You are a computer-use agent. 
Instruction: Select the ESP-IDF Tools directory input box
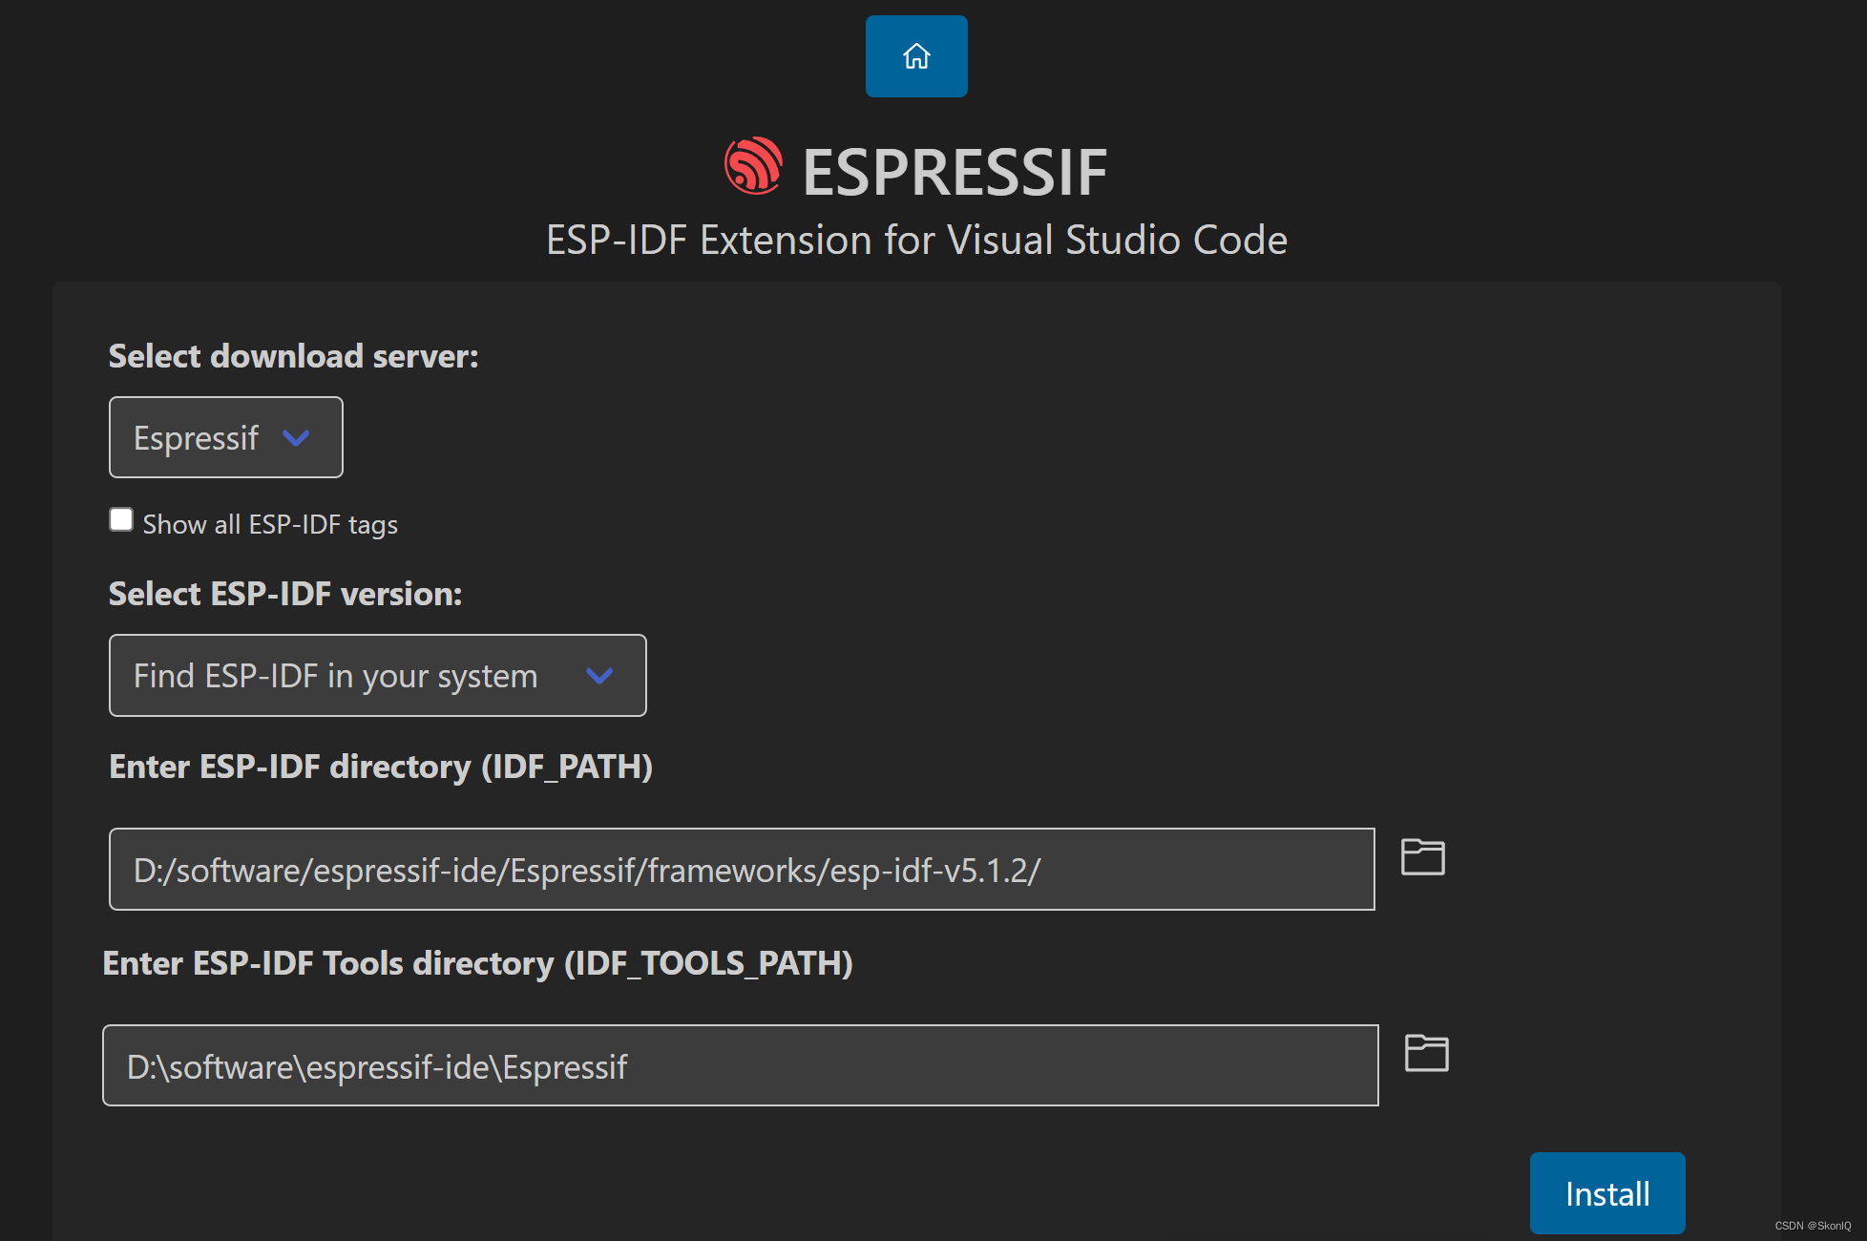pos(740,1065)
